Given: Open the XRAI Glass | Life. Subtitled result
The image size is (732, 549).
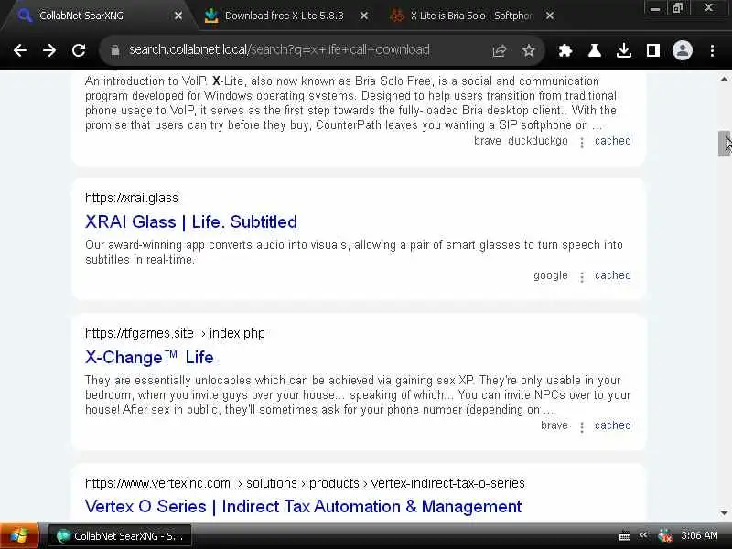Looking at the screenshot, I should [191, 221].
